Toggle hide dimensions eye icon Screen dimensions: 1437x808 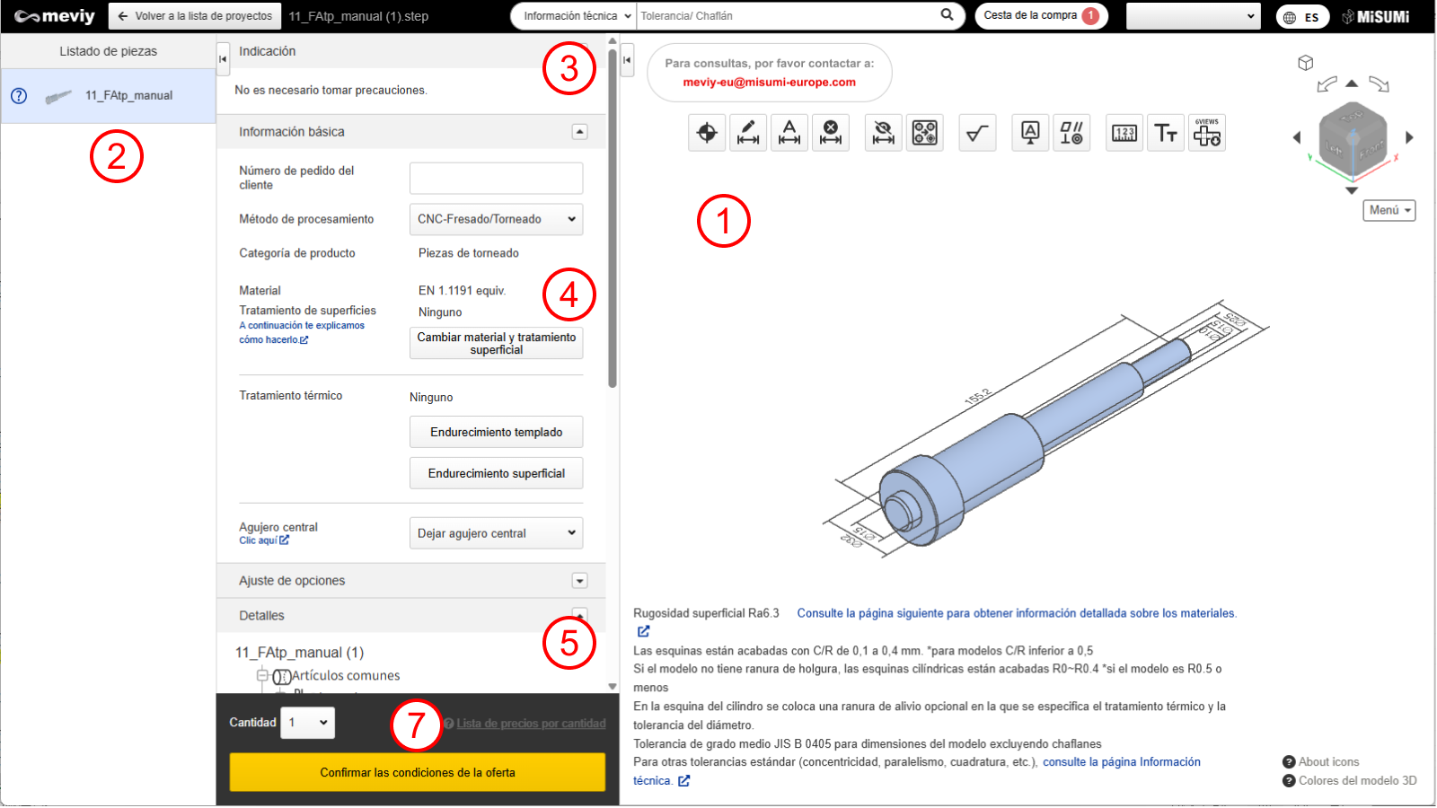tap(883, 134)
